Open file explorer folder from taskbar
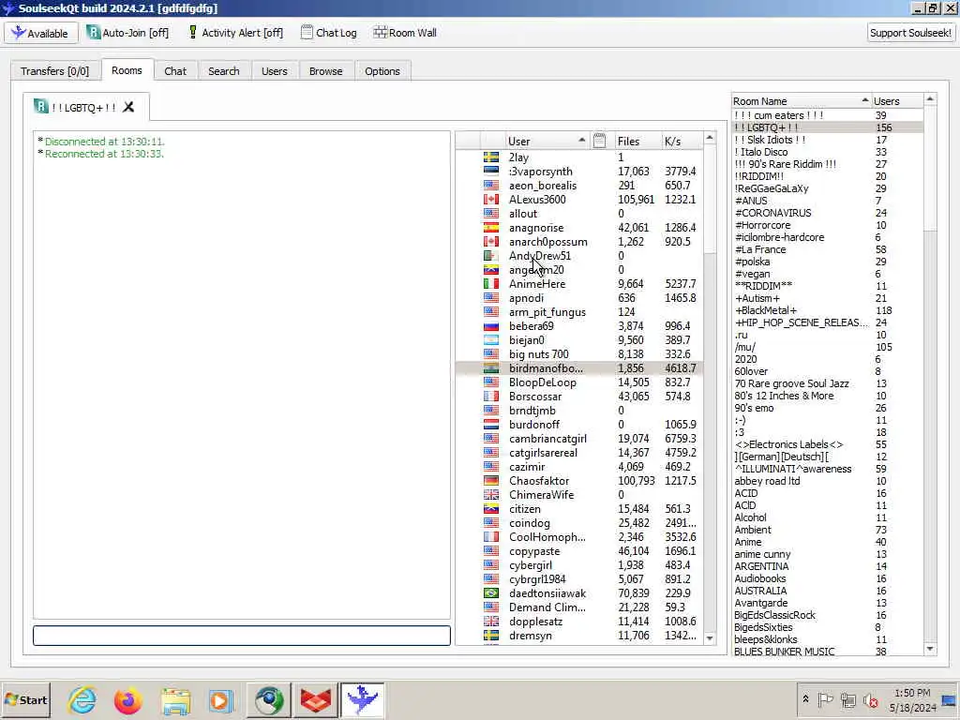This screenshot has height=720, width=960. [175, 700]
